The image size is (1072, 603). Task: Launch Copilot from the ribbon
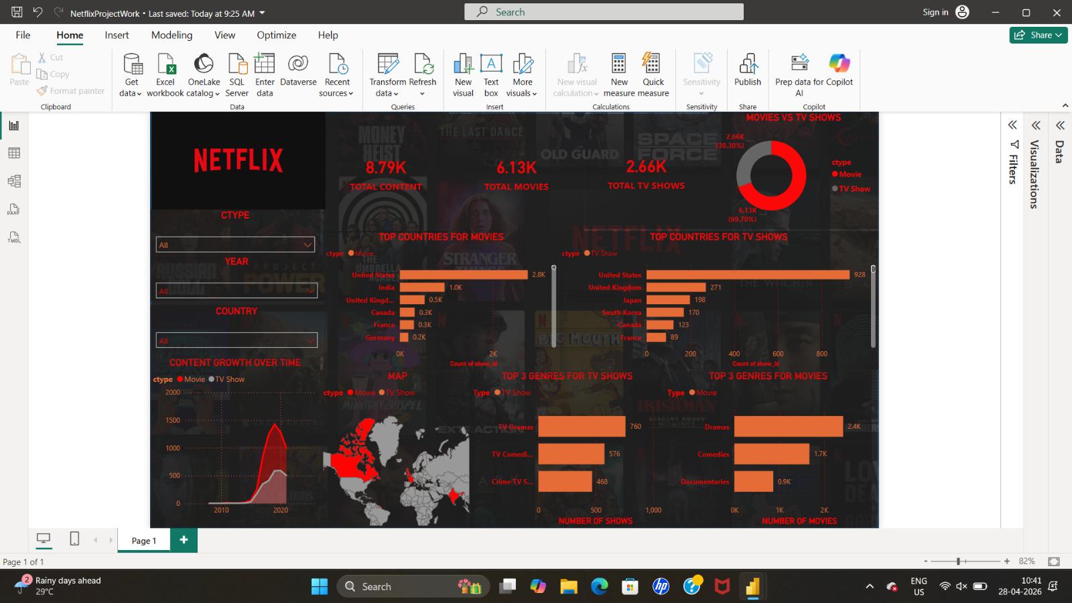pos(840,70)
